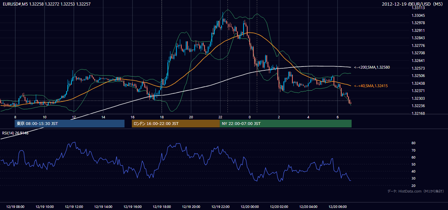This screenshot has width=448, height=210.
Task: Click price axis label 1.32573
Action: (x=419, y=68)
